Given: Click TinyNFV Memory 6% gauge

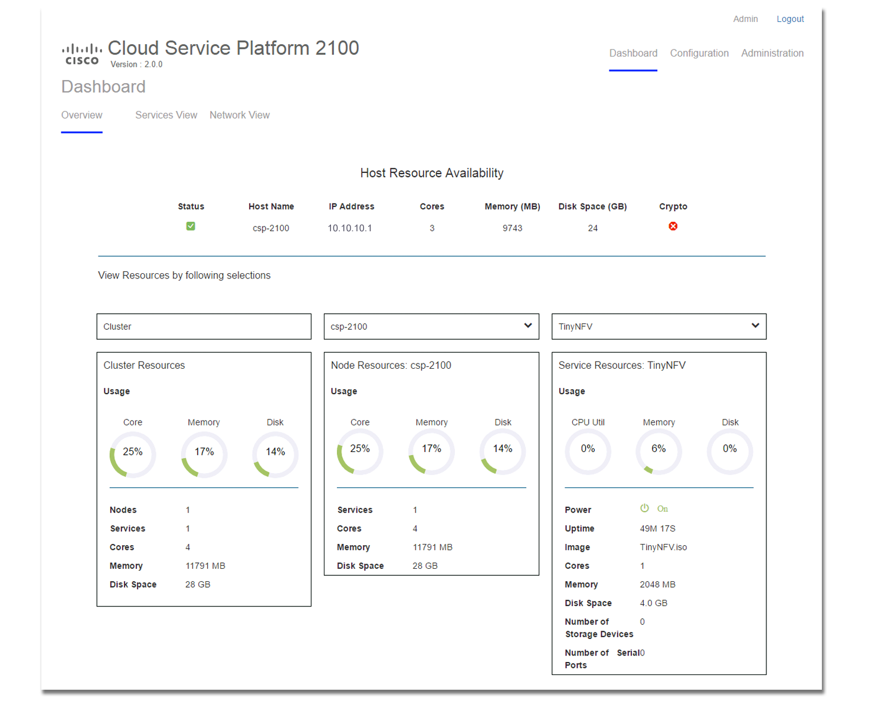Looking at the screenshot, I should 658,452.
